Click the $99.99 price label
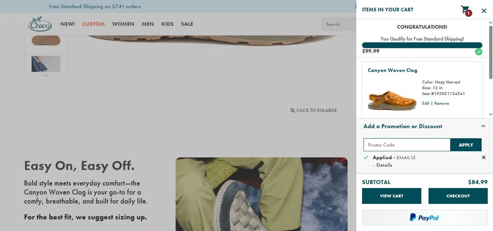This screenshot has height=231, width=493. click(x=371, y=51)
